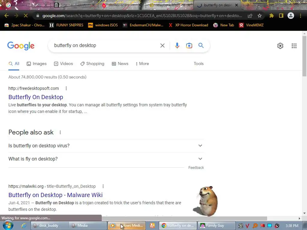Viewport: 307px width, 230px height.
Task: Open options for freedesktopsoft.com result
Action: pos(66,88)
